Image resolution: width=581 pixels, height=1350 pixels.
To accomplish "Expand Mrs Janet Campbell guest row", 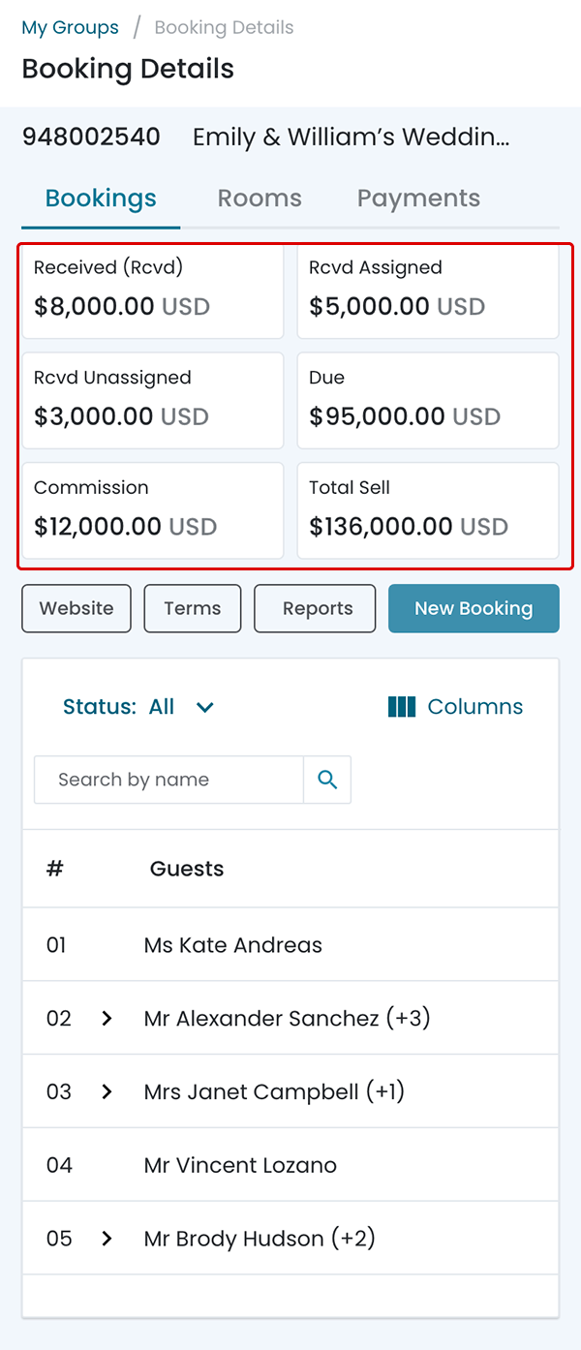I will tap(107, 1091).
